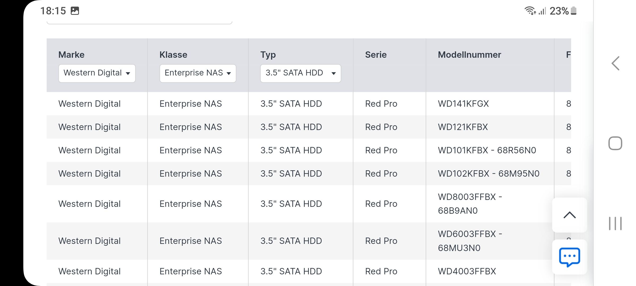Click Red Pro in the WD141KFGX row
Viewport: 636px width, 286px height.
(381, 104)
